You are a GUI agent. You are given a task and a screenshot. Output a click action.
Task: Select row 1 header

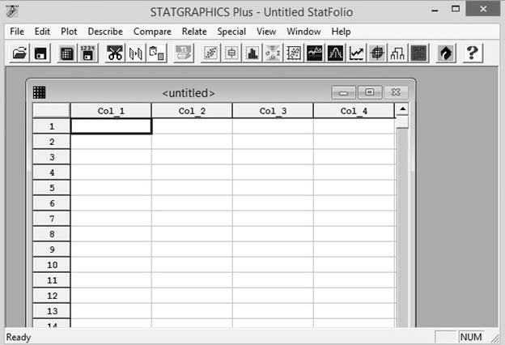[x=52, y=126]
